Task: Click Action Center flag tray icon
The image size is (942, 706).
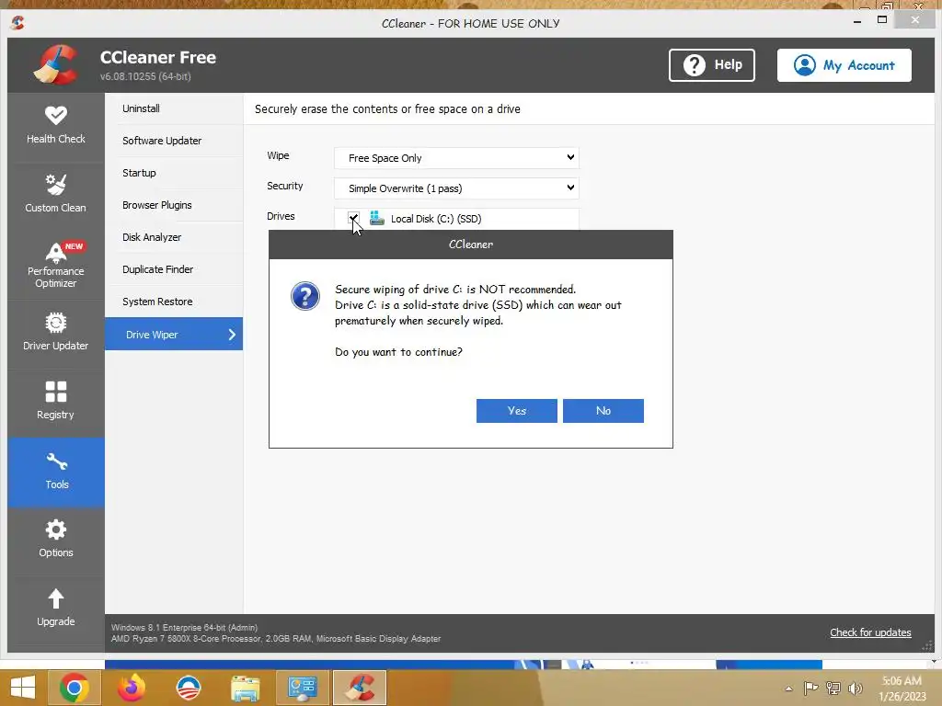Action: [x=810, y=688]
